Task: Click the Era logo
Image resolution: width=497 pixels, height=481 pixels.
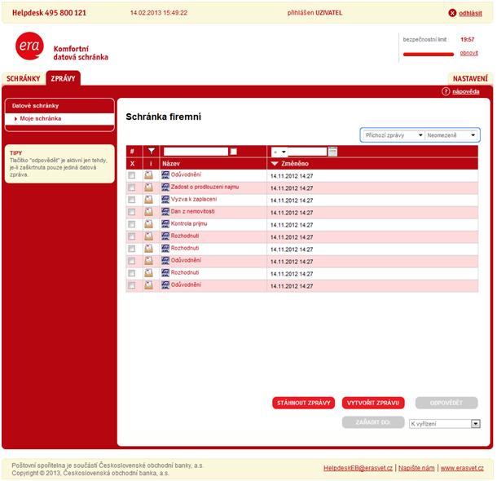Action: (29, 47)
